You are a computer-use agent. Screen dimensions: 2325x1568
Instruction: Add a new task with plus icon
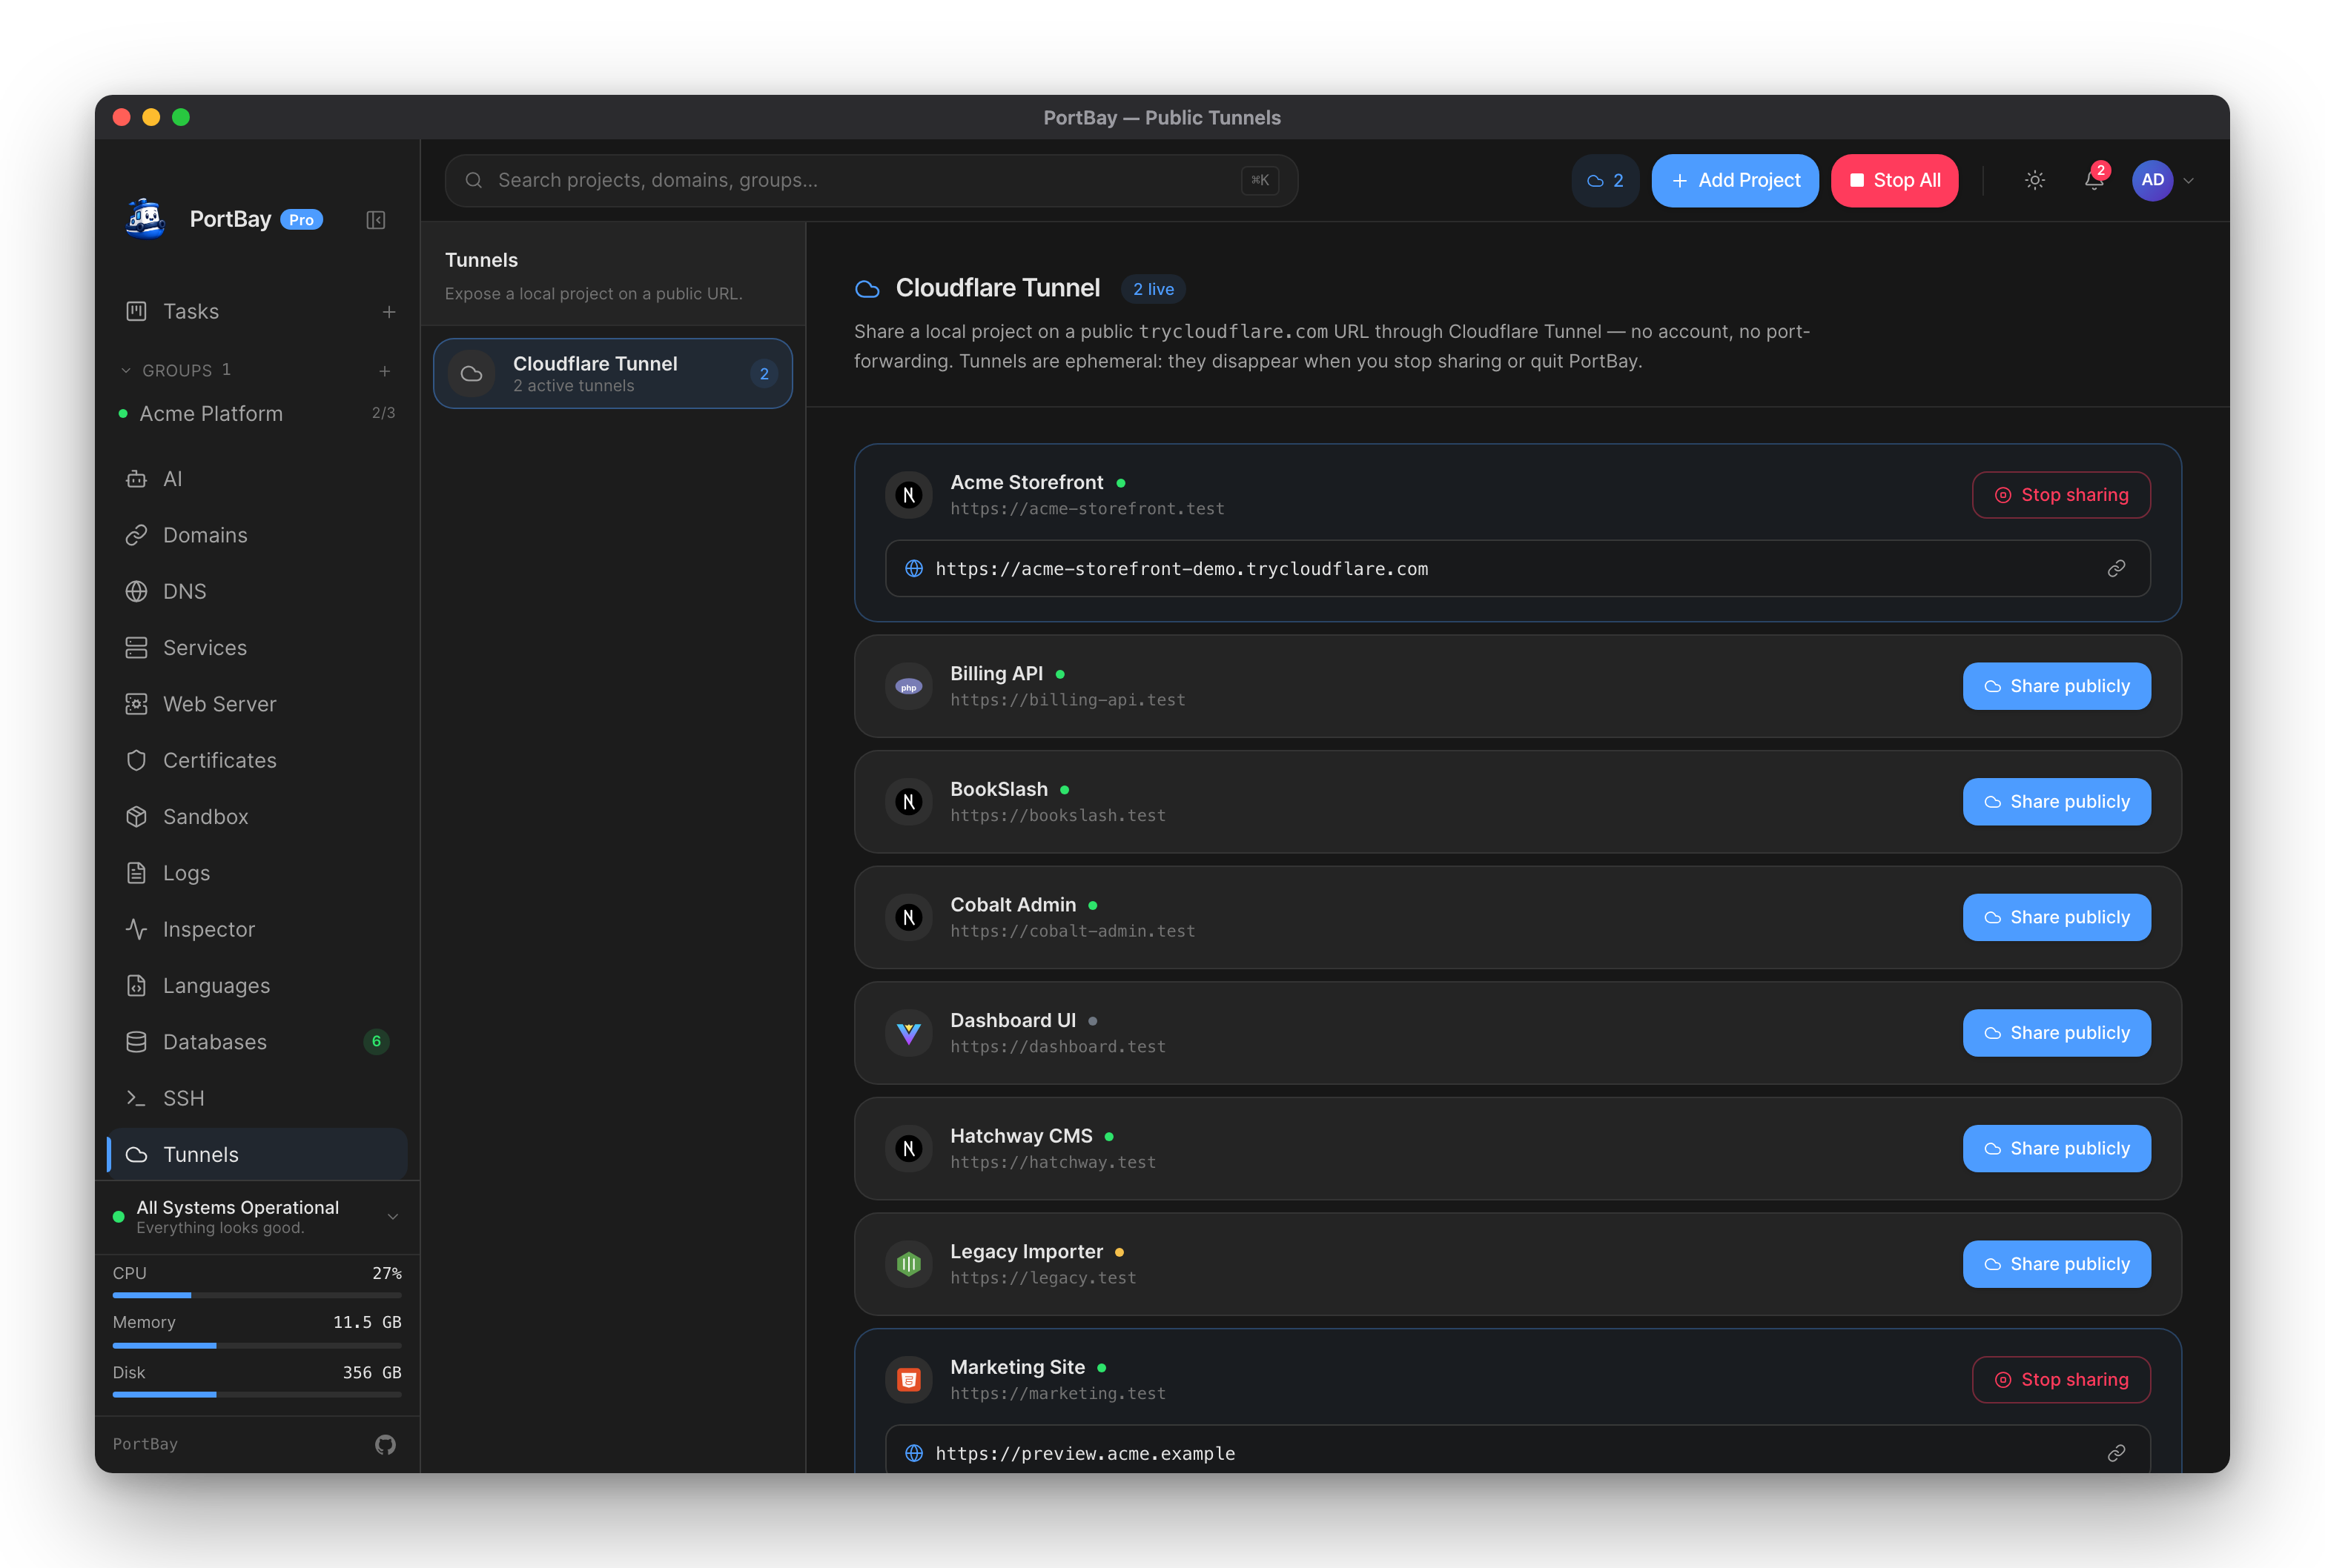click(389, 312)
